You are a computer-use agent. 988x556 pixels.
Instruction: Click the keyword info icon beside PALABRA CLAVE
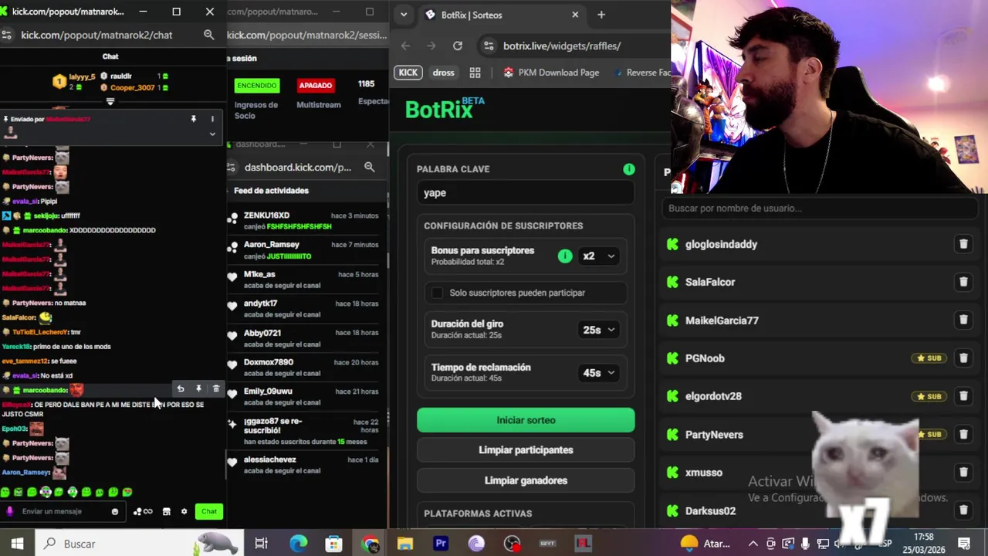[x=629, y=169]
